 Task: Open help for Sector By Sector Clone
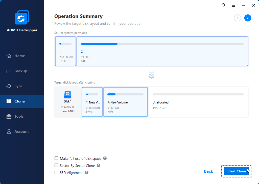99,165
